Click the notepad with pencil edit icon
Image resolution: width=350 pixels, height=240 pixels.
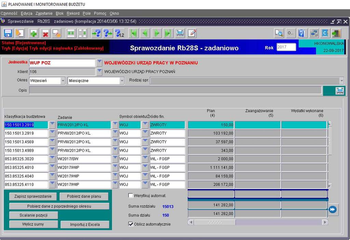(x=192, y=33)
